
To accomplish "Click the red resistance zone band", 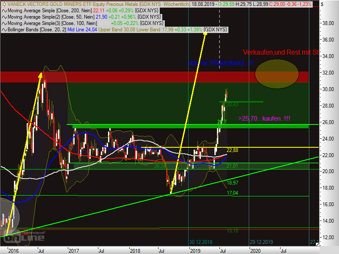I will 154,77.
